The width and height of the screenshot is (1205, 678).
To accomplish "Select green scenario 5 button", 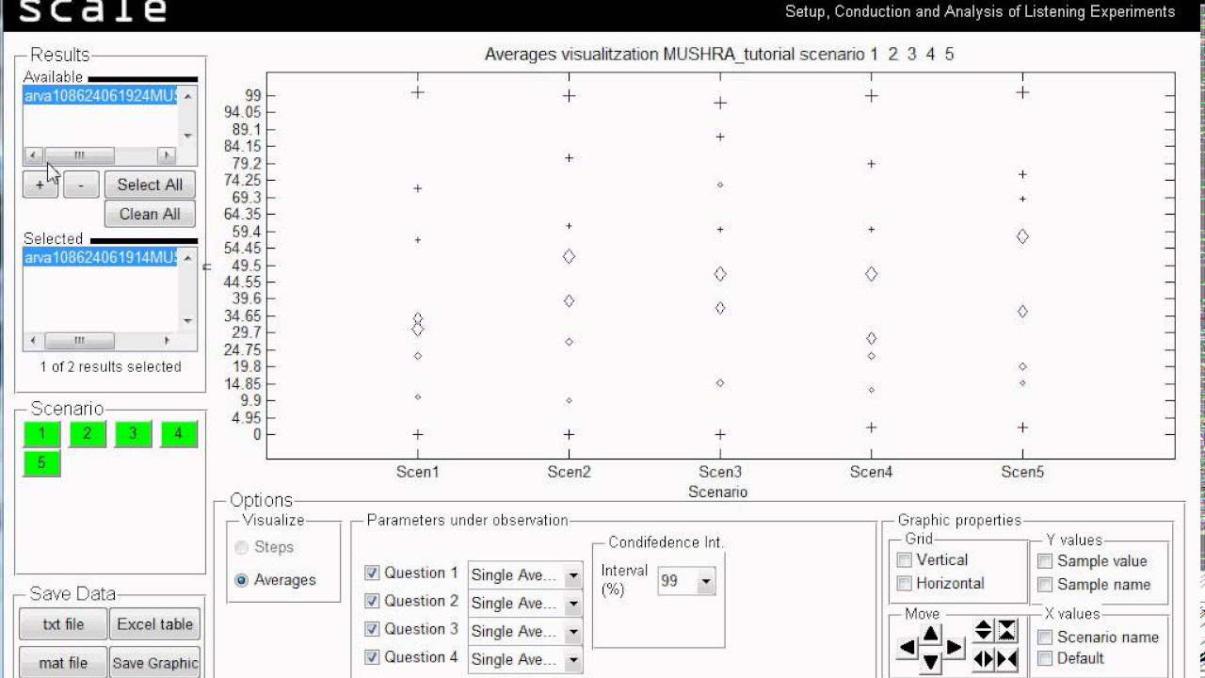I will (x=41, y=463).
